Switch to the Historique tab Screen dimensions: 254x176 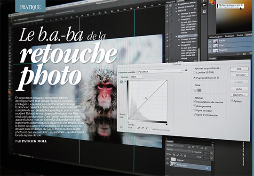pos(171,1)
